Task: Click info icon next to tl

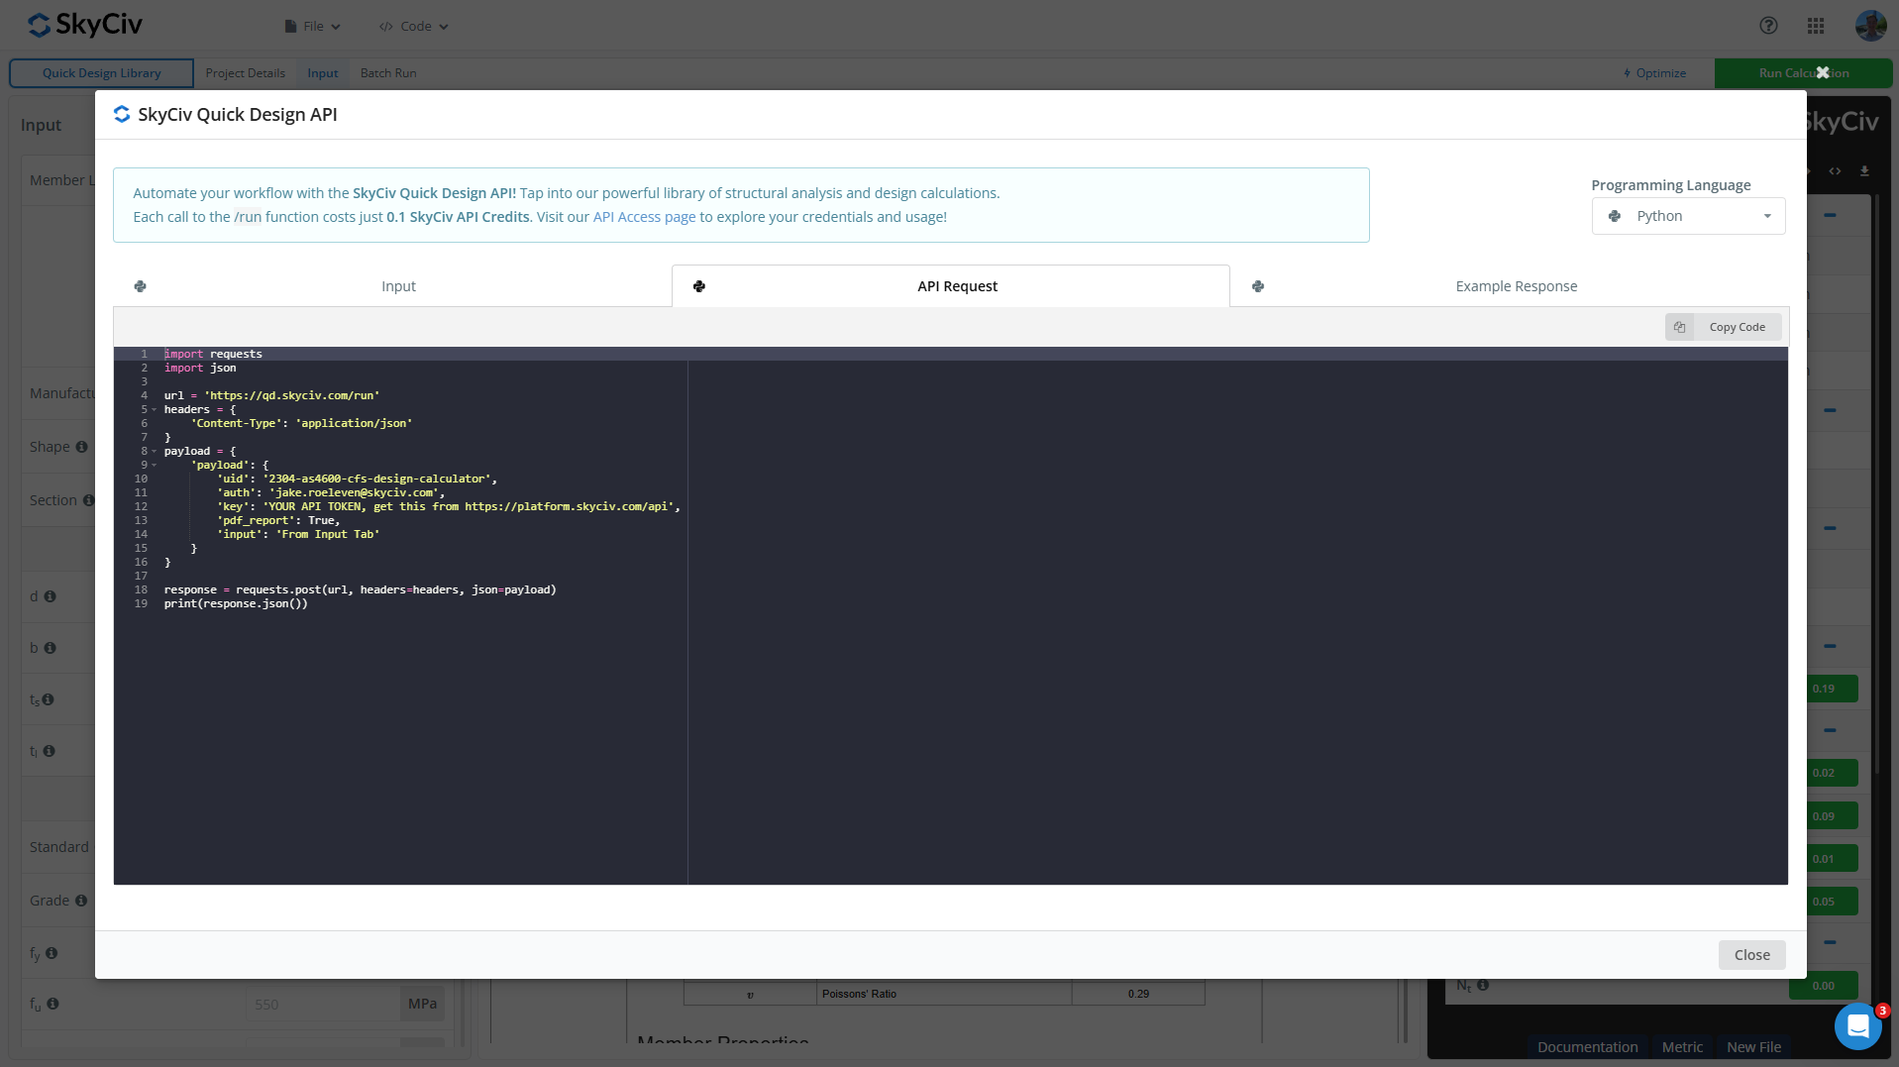Action: point(49,751)
